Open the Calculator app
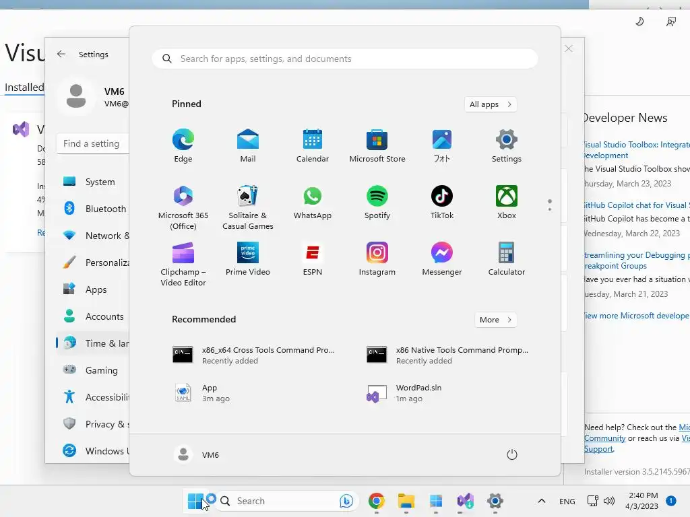 507,259
